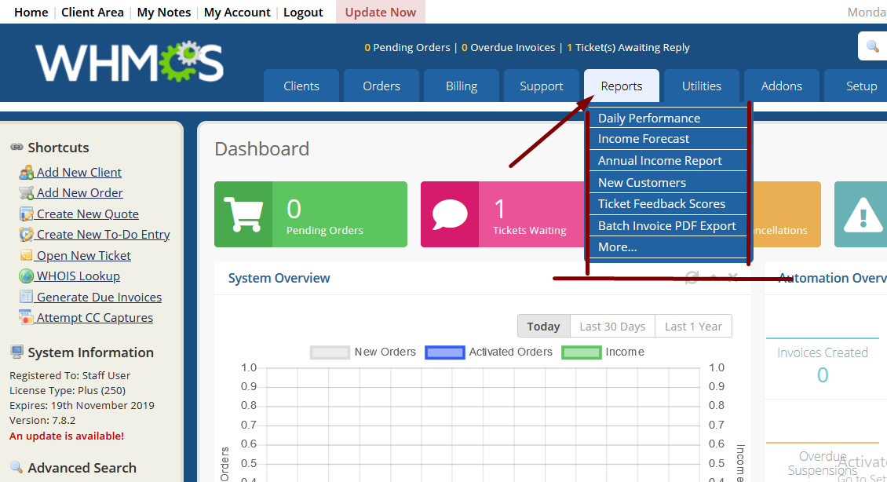This screenshot has height=482, width=887.
Task: Open the Add New Order shortcut link
Action: 80,193
